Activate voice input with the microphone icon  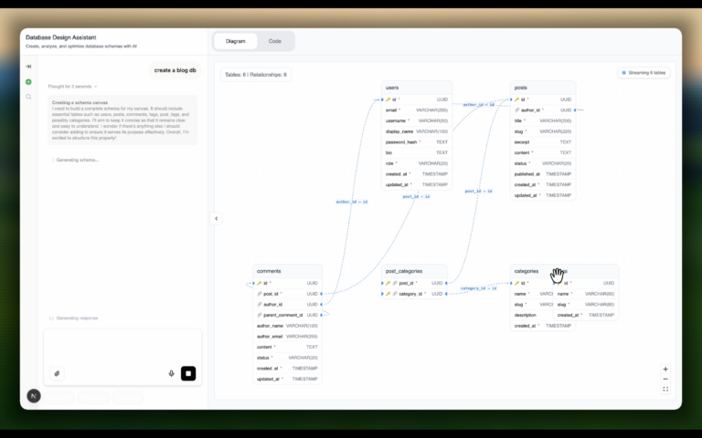click(171, 373)
